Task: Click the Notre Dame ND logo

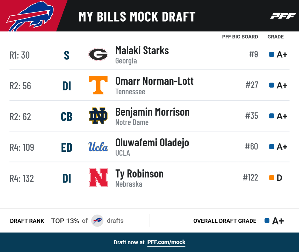Action: [x=98, y=116]
